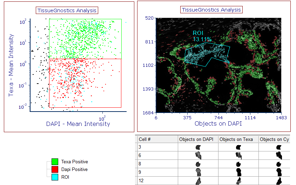This screenshot has height=185, width=296.
Task: Select the Dapi Positive legend label
Action: [x=74, y=169]
